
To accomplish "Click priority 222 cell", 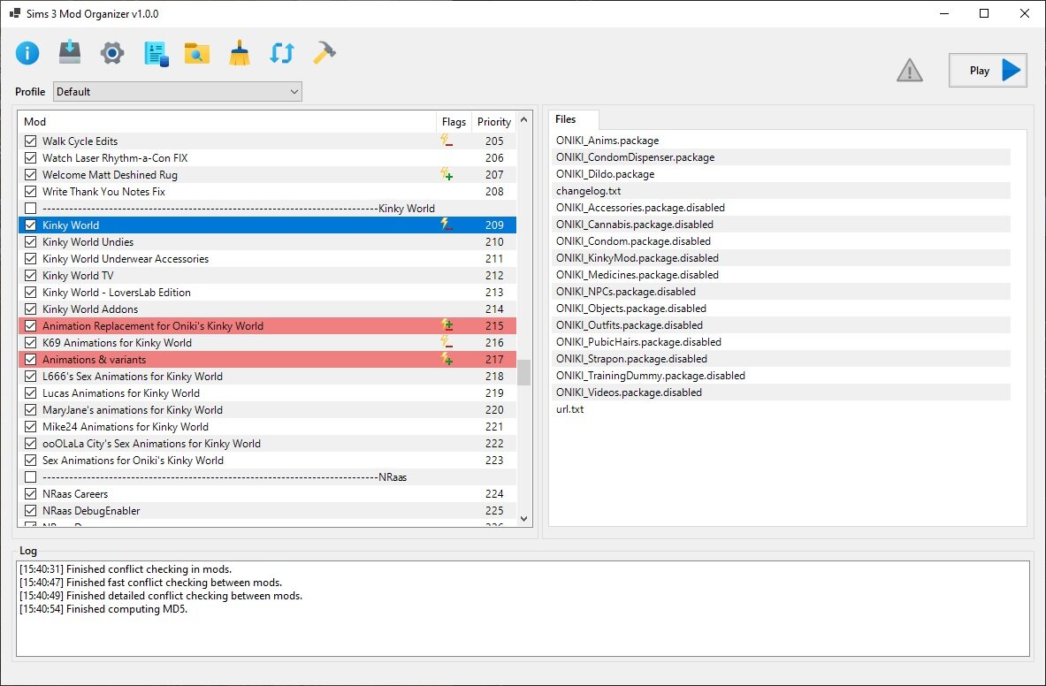I will (494, 443).
